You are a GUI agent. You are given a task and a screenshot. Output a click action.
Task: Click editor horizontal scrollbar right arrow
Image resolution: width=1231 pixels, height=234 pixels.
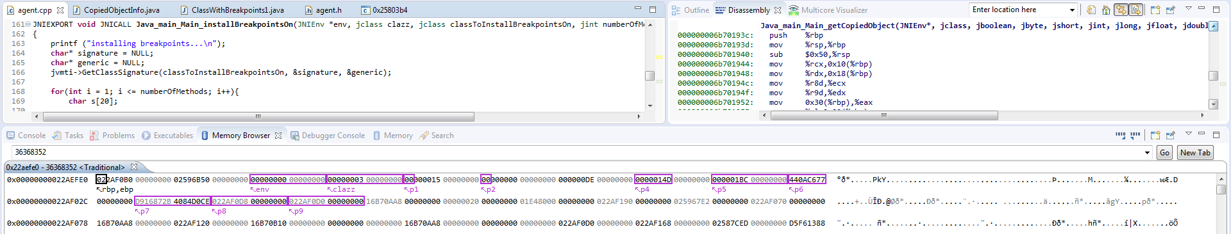[639, 116]
